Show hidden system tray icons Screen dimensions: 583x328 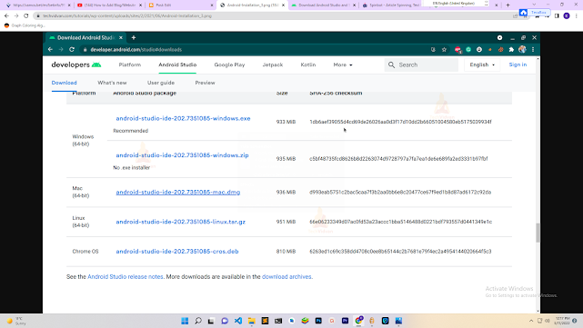(x=531, y=321)
